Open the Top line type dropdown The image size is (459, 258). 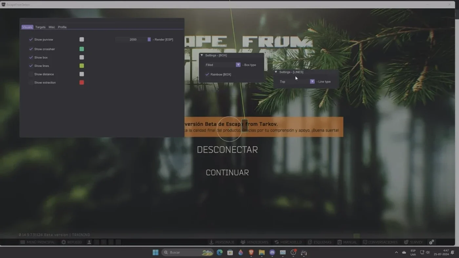297,82
